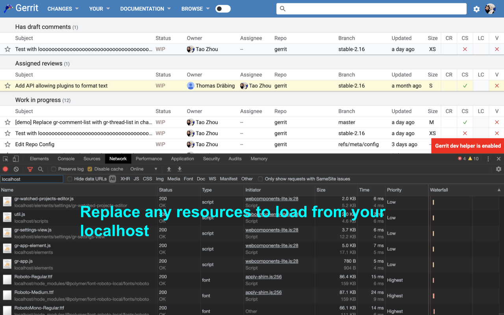Switch to the Console tab
504x315 pixels.
pos(66,159)
